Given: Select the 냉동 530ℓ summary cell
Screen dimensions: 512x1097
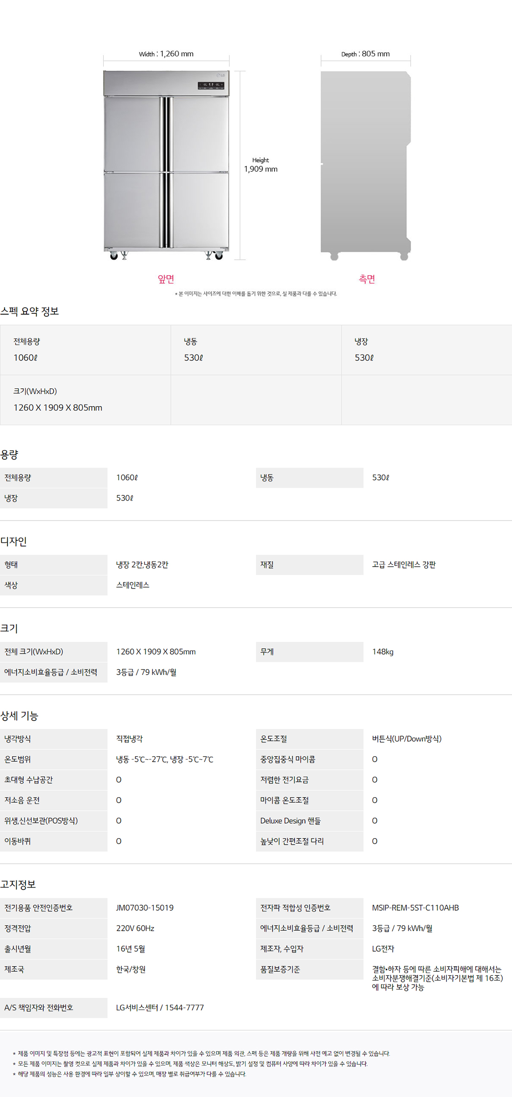Looking at the screenshot, I should coord(256,350).
